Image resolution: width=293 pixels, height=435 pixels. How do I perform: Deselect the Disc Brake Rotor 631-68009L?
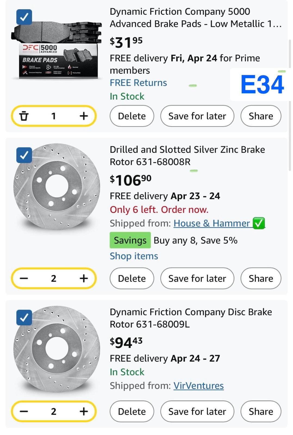pos(24,318)
